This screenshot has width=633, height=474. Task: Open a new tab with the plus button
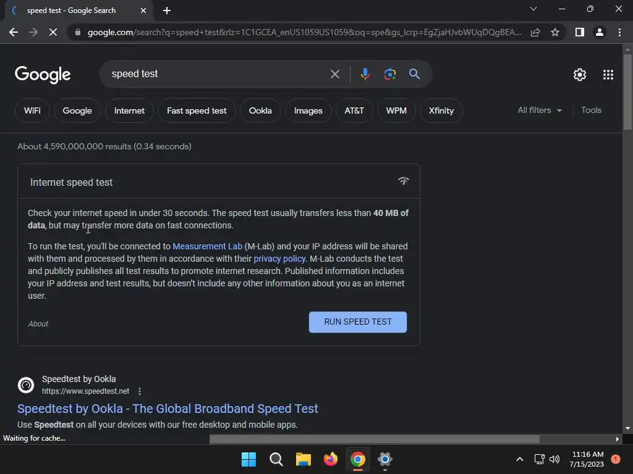[x=167, y=10]
